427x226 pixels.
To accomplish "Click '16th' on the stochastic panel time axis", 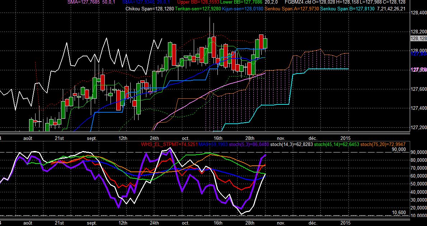I will pyautogui.click(x=218, y=223).
